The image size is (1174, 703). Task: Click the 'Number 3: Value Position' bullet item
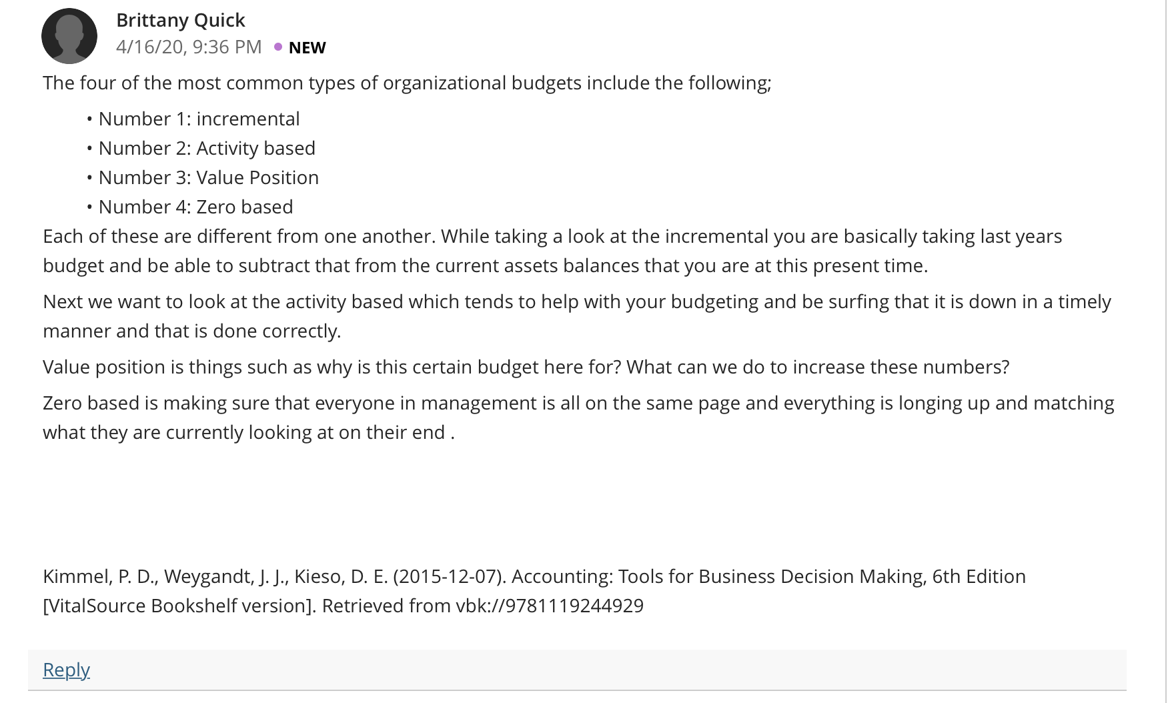click(x=208, y=177)
